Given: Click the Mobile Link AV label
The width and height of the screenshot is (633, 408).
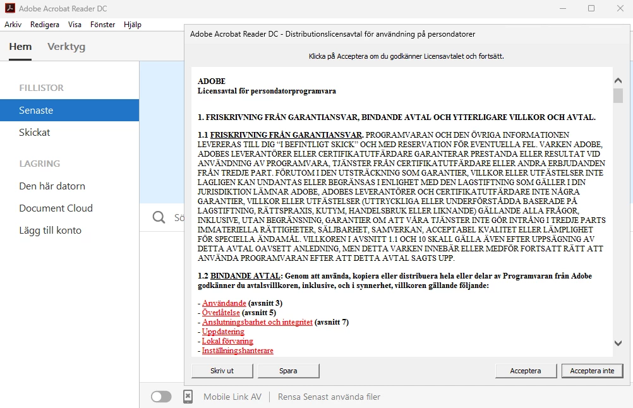Looking at the screenshot, I should click(232, 397).
